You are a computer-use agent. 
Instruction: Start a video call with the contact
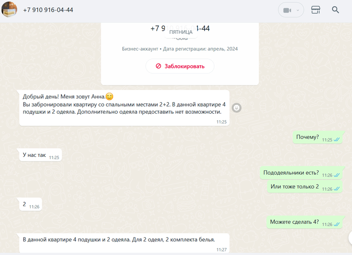287,10
